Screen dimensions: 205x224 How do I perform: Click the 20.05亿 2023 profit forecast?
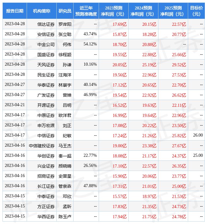point(120,65)
